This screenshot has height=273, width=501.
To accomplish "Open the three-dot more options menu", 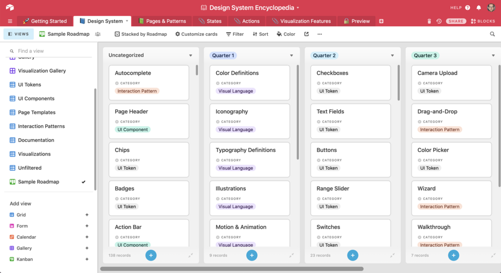I will (320, 34).
